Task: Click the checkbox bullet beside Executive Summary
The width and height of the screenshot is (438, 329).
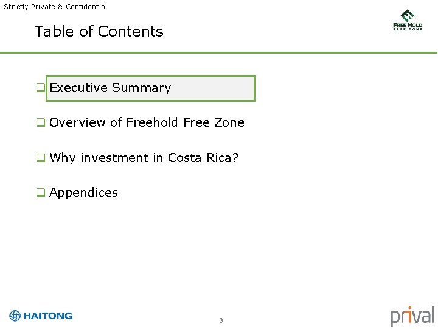Action: point(40,88)
